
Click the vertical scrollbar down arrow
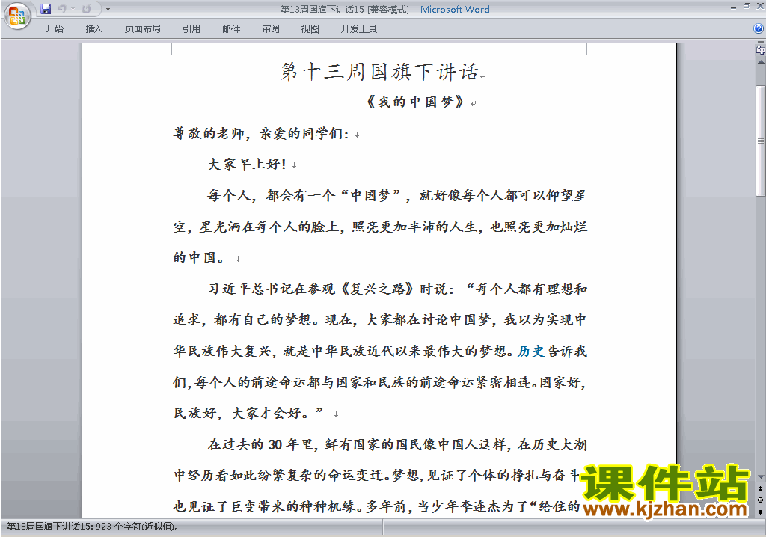760,476
